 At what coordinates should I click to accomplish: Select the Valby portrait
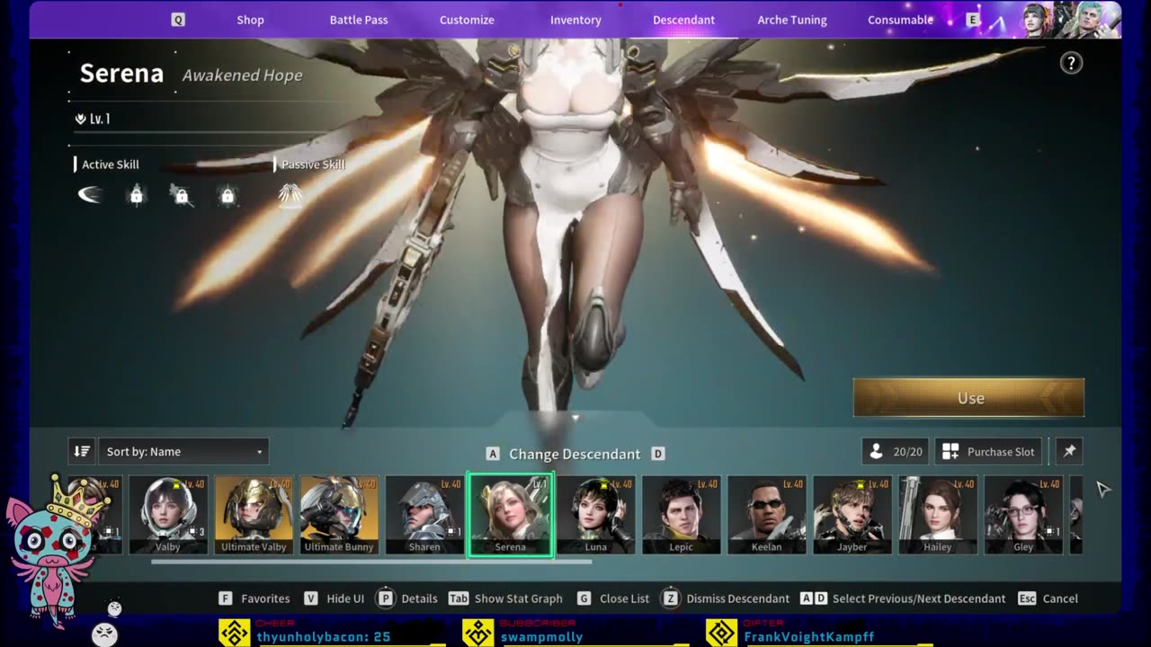tap(168, 515)
